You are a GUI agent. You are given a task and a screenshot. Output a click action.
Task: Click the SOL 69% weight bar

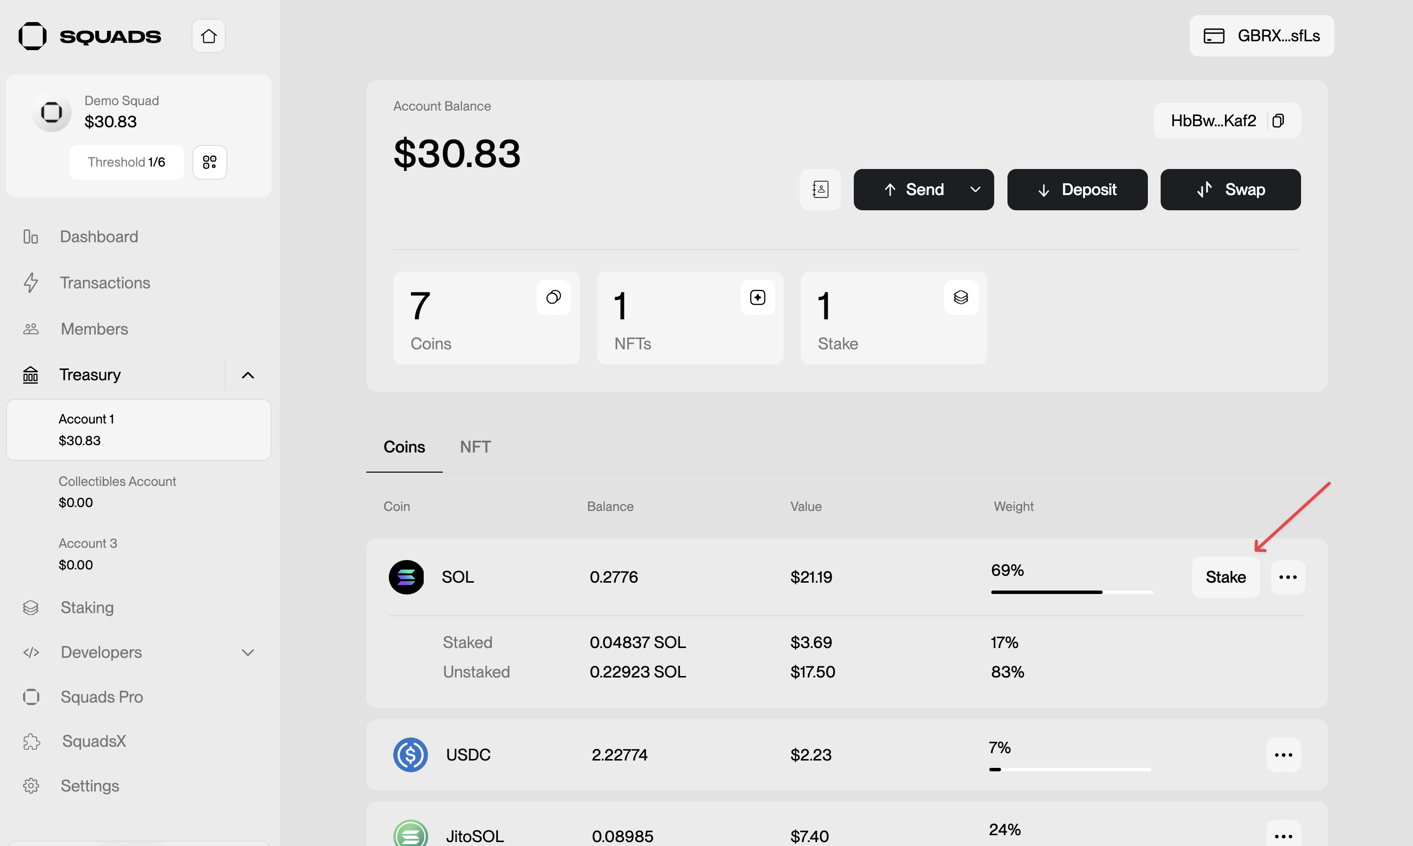1072,592
